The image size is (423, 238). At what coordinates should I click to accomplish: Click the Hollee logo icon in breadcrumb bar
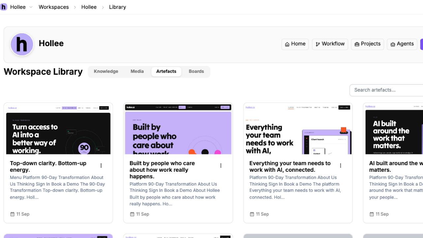coord(4,7)
